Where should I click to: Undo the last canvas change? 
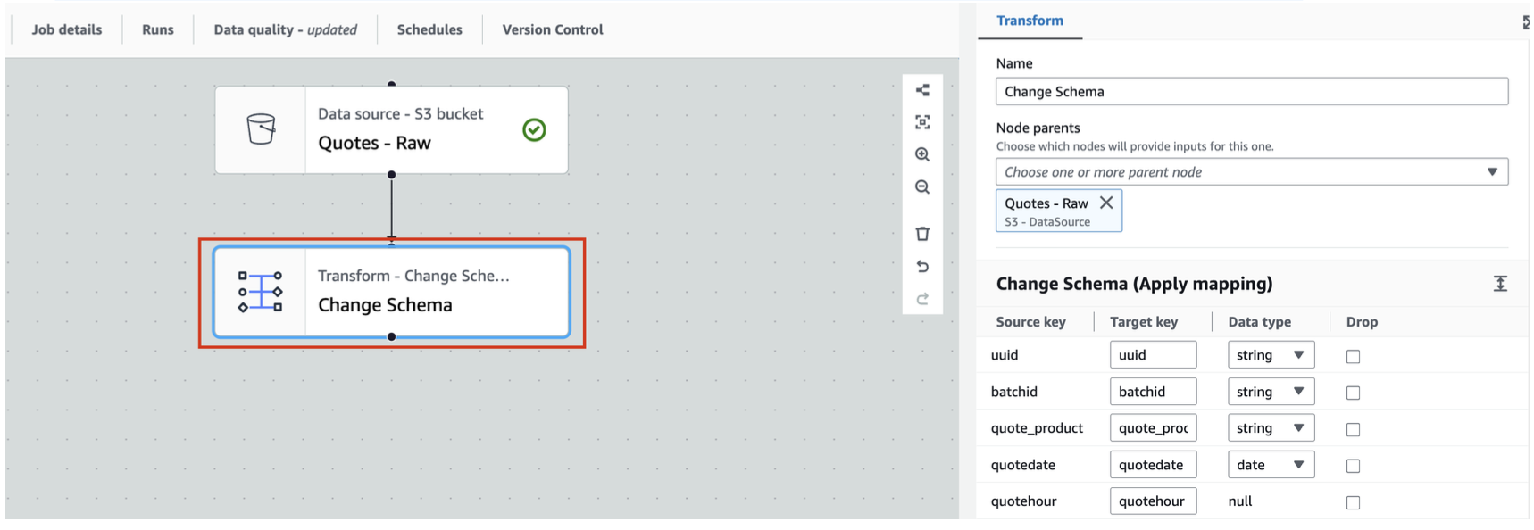pyautogui.click(x=922, y=266)
